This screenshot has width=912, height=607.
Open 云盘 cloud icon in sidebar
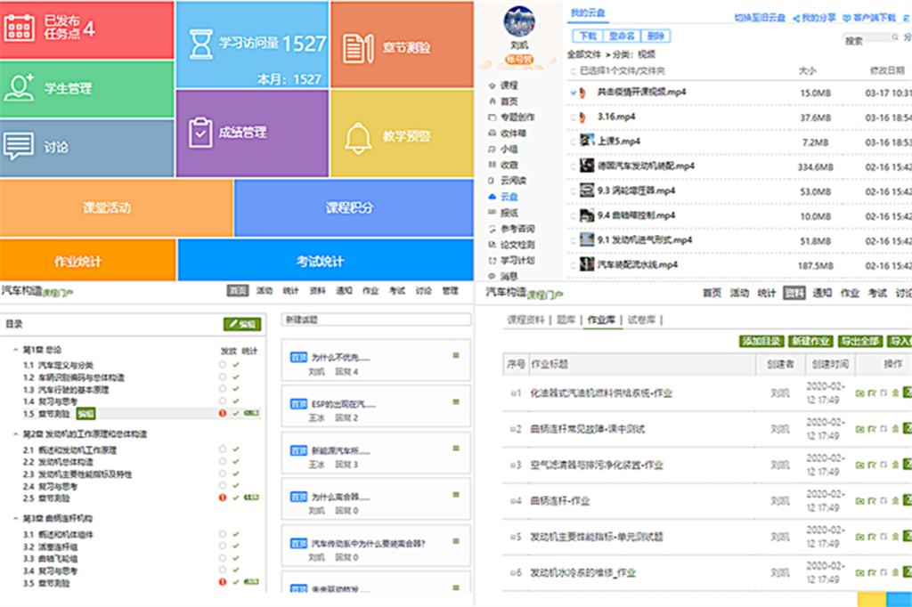(x=493, y=196)
